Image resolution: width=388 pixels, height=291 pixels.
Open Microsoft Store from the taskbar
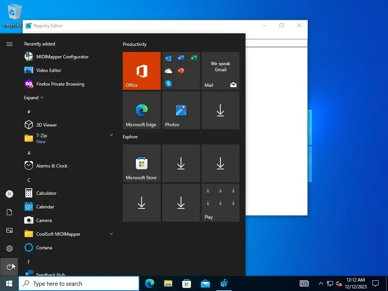pos(186,283)
